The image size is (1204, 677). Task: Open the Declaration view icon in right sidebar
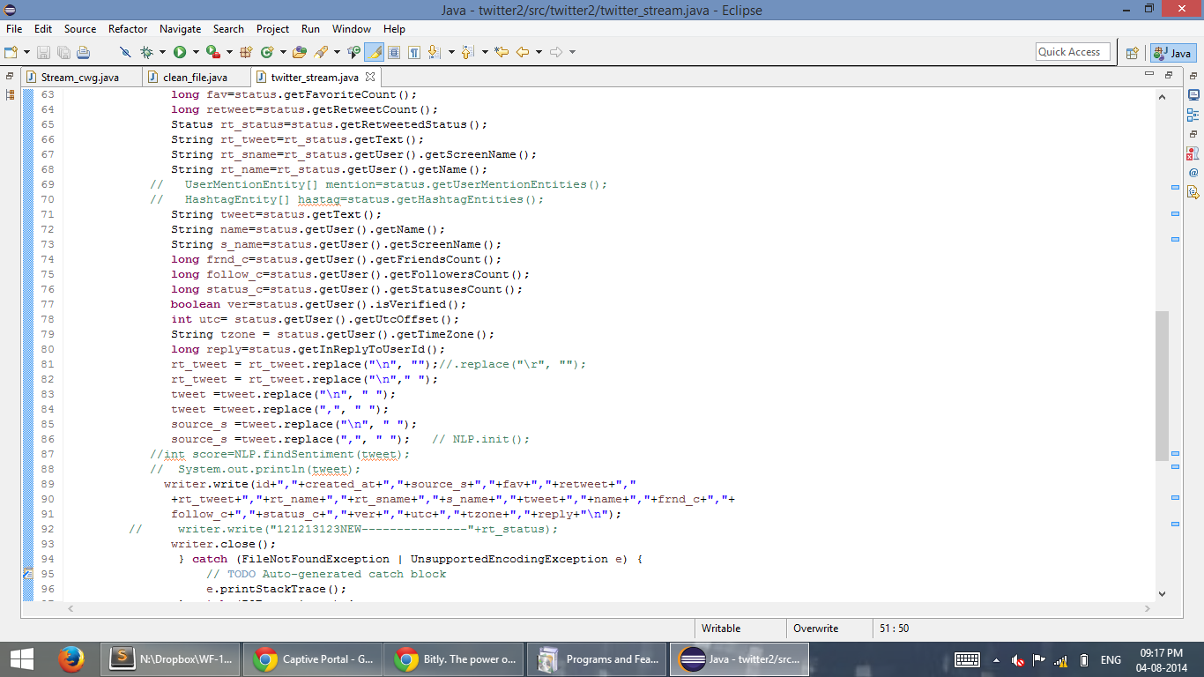click(x=1193, y=192)
